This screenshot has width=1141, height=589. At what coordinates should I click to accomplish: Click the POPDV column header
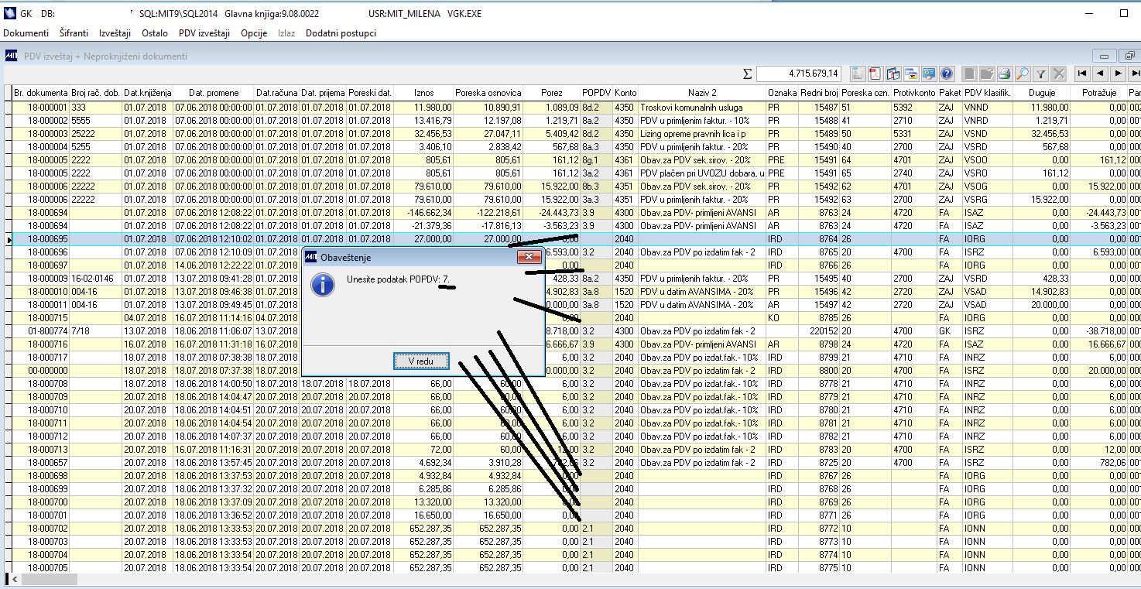(x=597, y=93)
